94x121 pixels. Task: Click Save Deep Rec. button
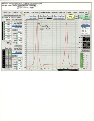point(59,16)
